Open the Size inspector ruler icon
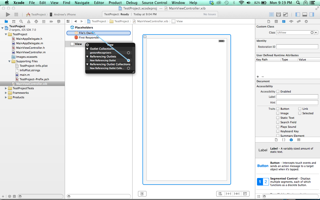 [299, 21]
